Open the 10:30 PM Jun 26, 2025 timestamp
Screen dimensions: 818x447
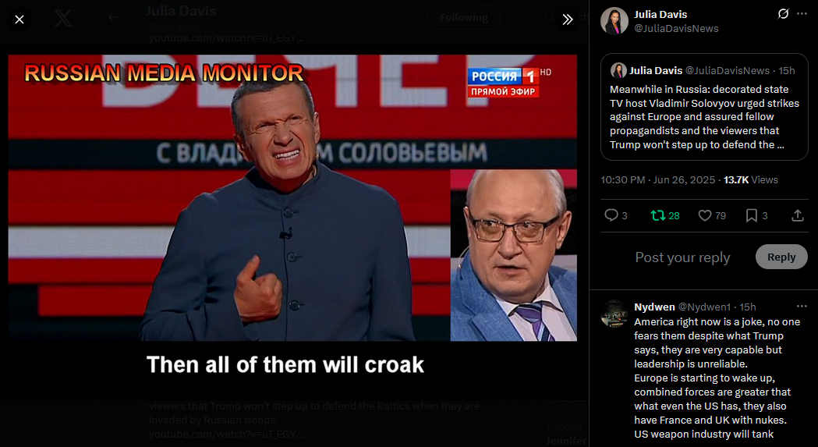[x=658, y=179]
